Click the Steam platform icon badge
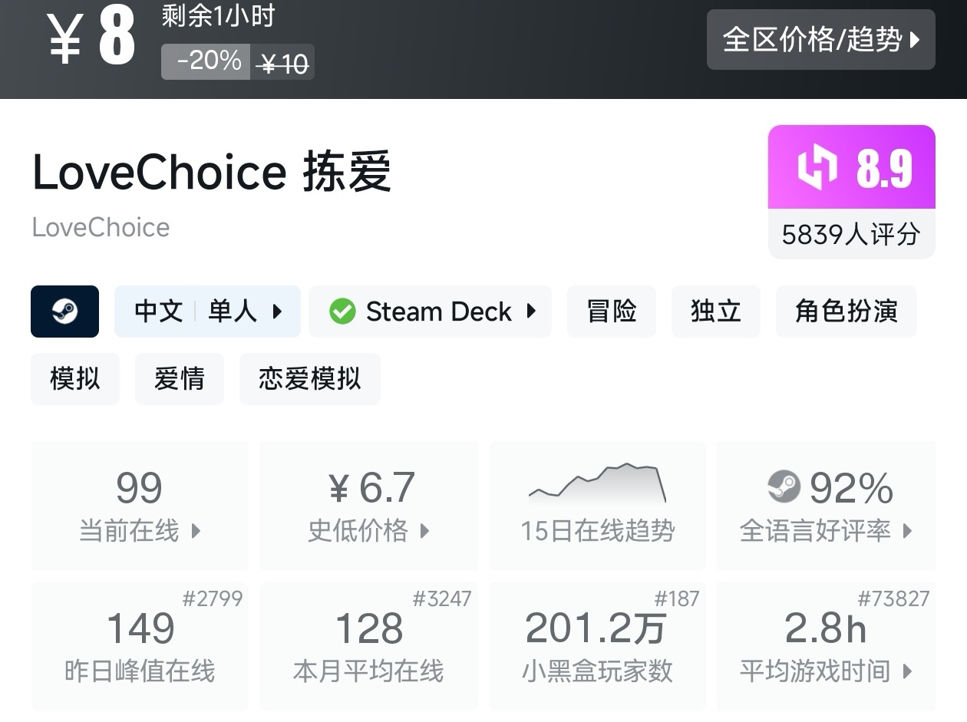Image resolution: width=967 pixels, height=722 pixels. 64,312
